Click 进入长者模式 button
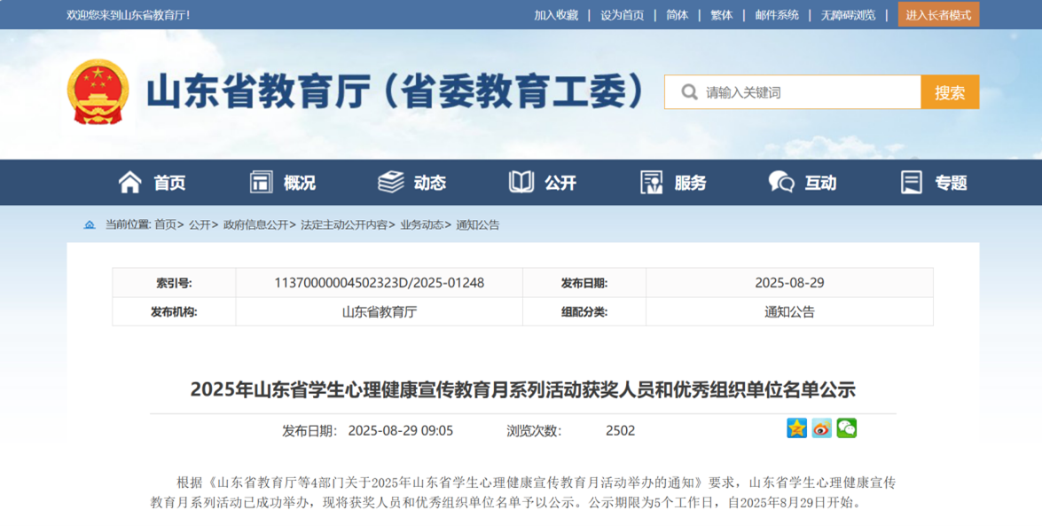Viewport: 1042px width, 526px height. [x=938, y=14]
